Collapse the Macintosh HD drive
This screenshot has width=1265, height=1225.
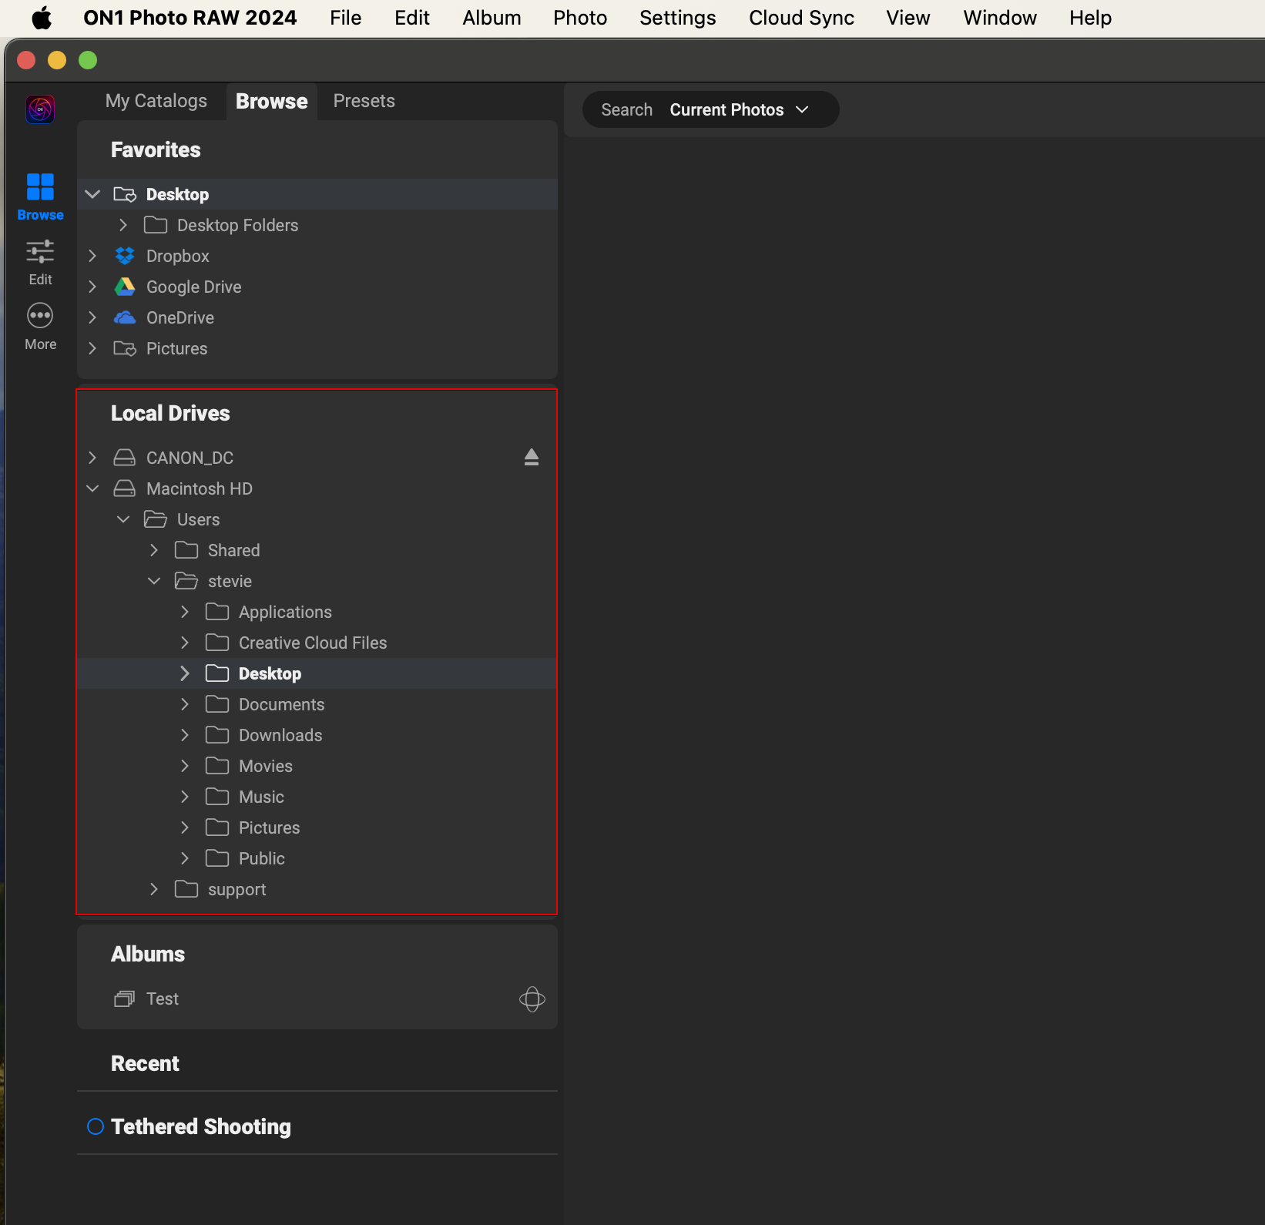92,488
